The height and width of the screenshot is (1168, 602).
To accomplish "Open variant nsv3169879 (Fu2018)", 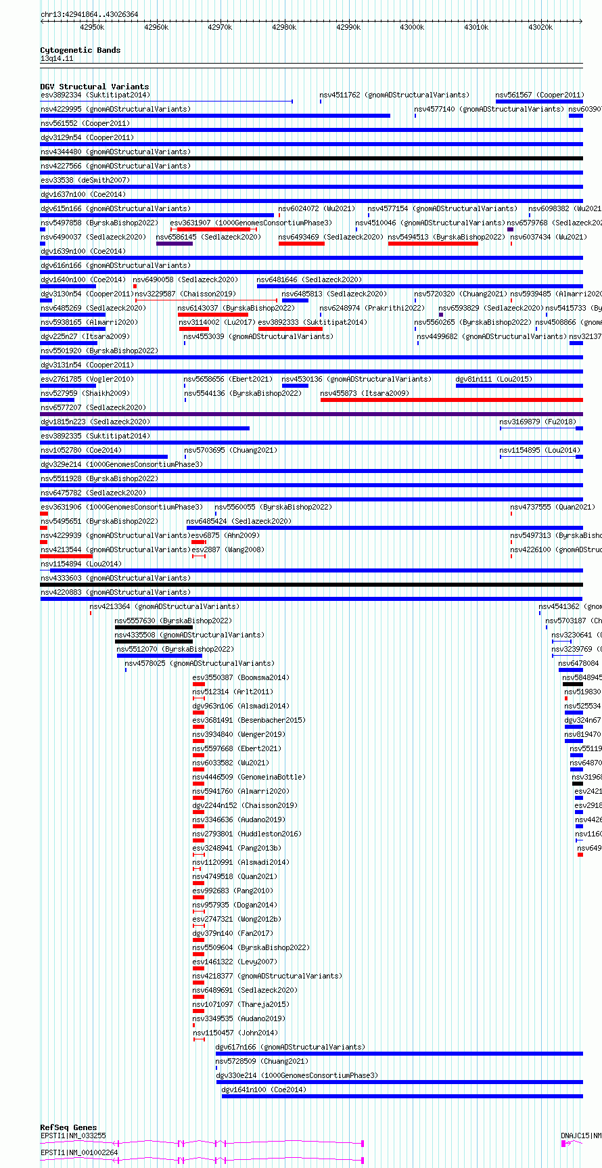I will (x=538, y=422).
